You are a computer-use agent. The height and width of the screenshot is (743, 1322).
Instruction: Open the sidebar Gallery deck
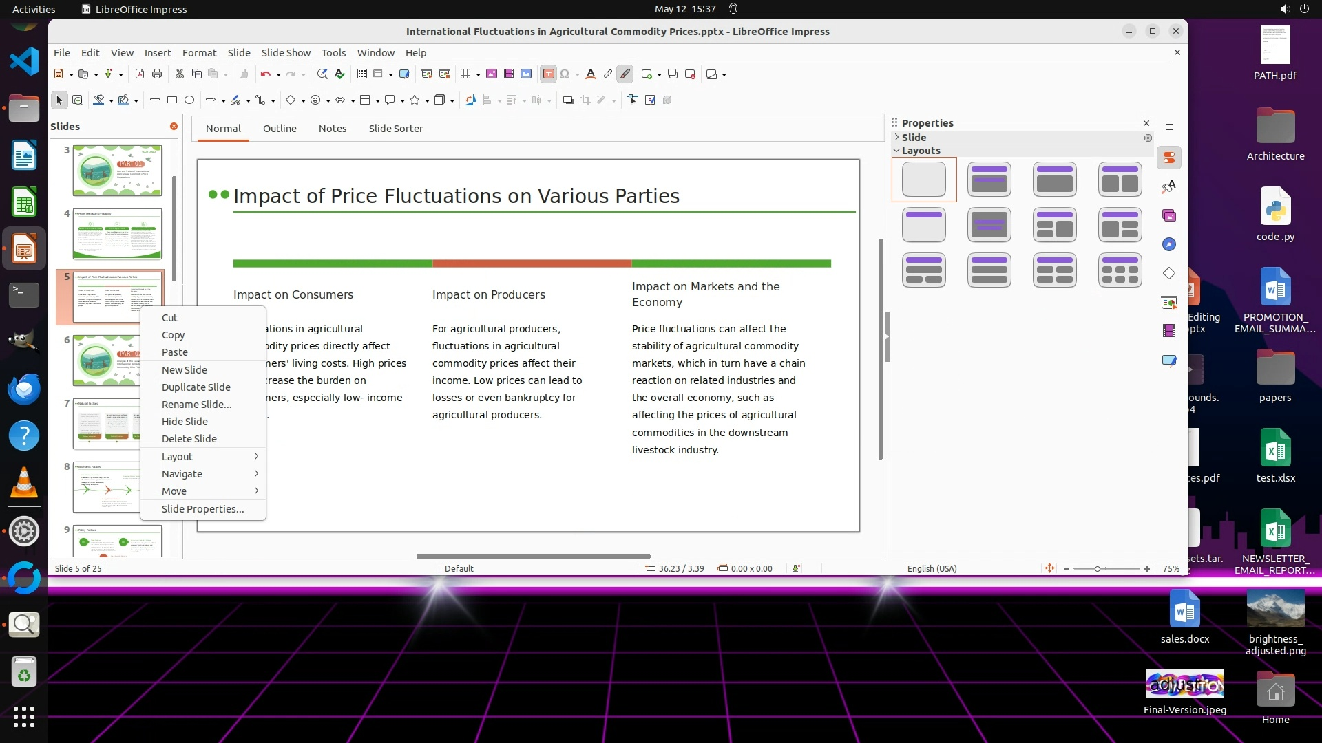point(1169,216)
